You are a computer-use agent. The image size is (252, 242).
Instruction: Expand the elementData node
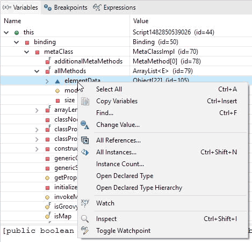(47, 81)
